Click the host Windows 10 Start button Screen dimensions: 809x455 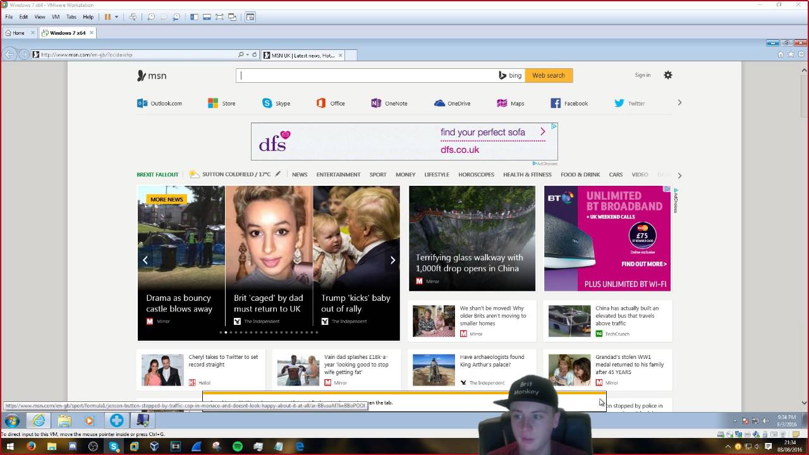pyautogui.click(x=10, y=447)
